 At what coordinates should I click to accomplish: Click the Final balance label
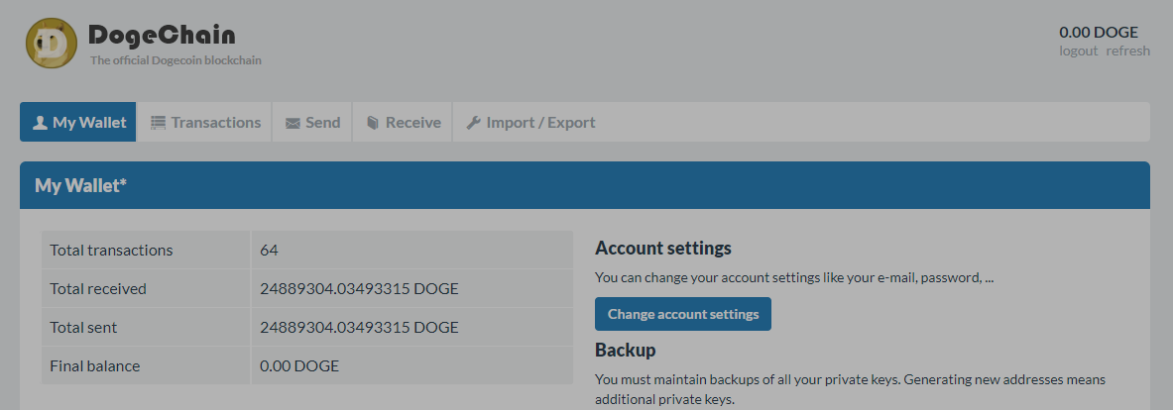(95, 366)
